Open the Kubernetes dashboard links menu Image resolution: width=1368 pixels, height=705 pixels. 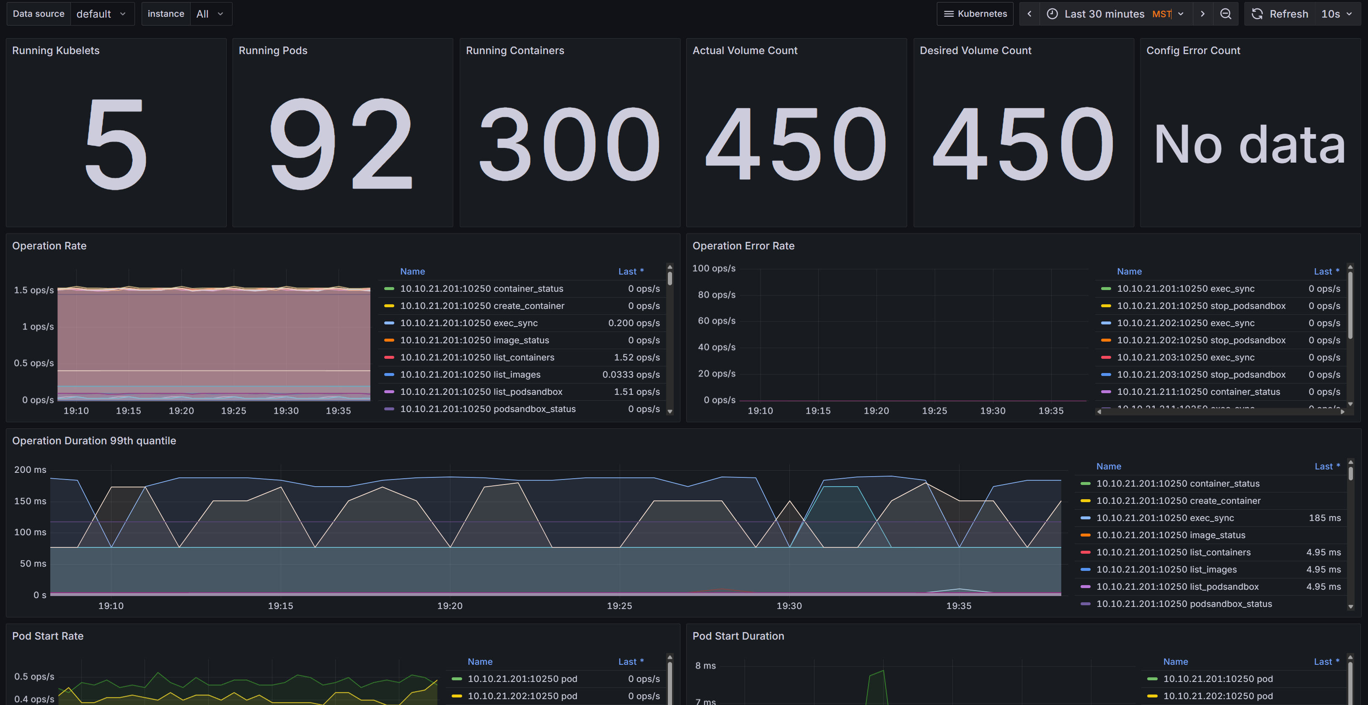click(975, 14)
